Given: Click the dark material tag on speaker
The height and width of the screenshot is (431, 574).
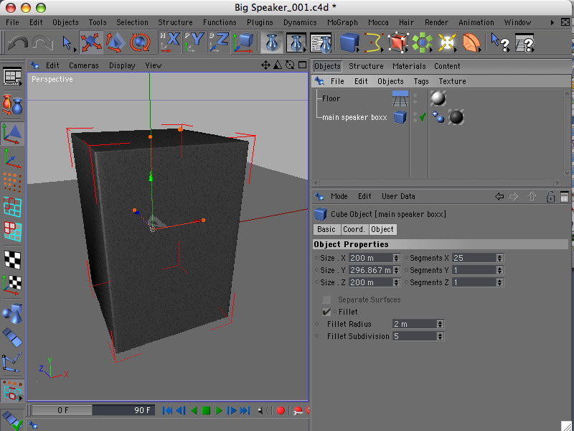Looking at the screenshot, I should tap(456, 117).
